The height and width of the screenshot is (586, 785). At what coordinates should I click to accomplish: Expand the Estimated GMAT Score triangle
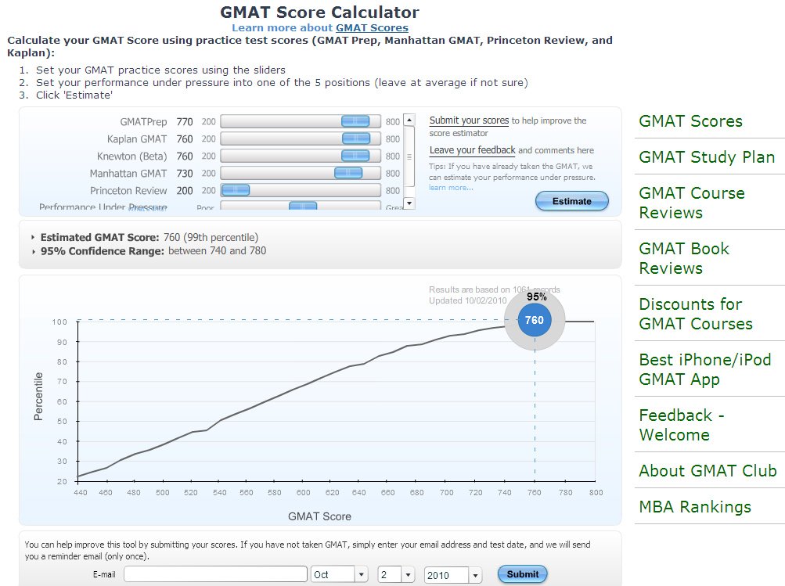tap(33, 237)
